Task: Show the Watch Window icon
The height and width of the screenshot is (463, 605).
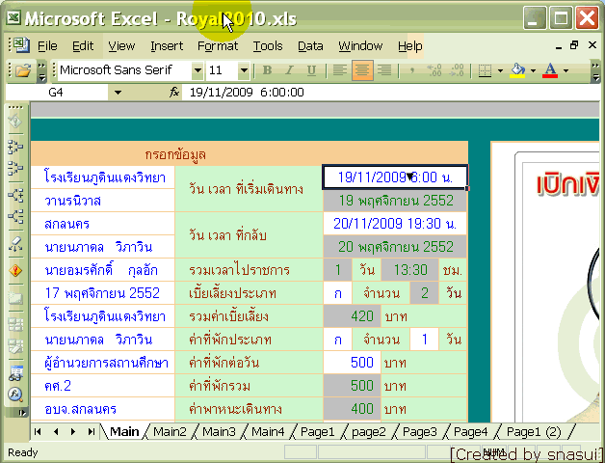Action: pos(15,373)
